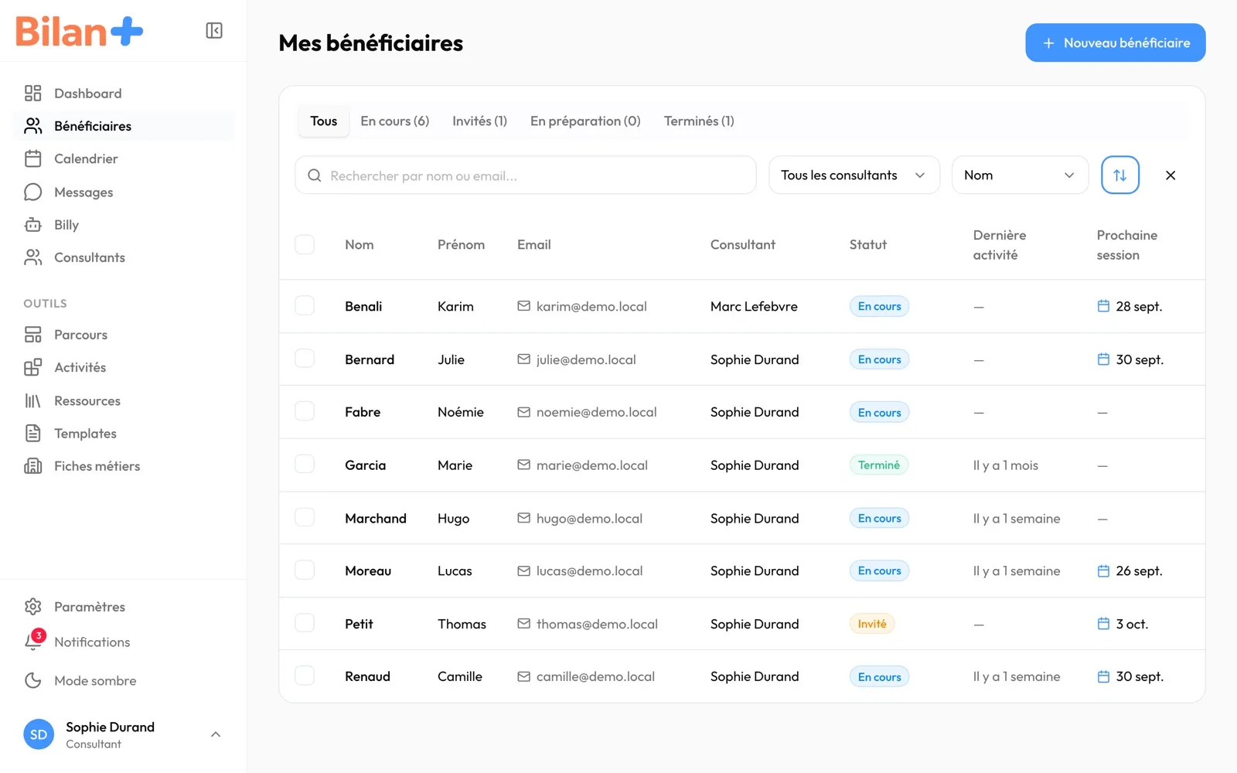The width and height of the screenshot is (1237, 773).
Task: Switch to the Invités (1) tab
Action: [479, 121]
